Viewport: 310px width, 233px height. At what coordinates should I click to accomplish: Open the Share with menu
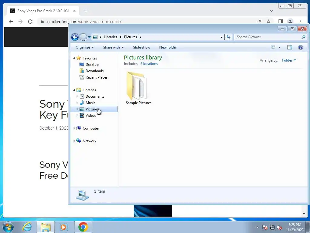[113, 47]
